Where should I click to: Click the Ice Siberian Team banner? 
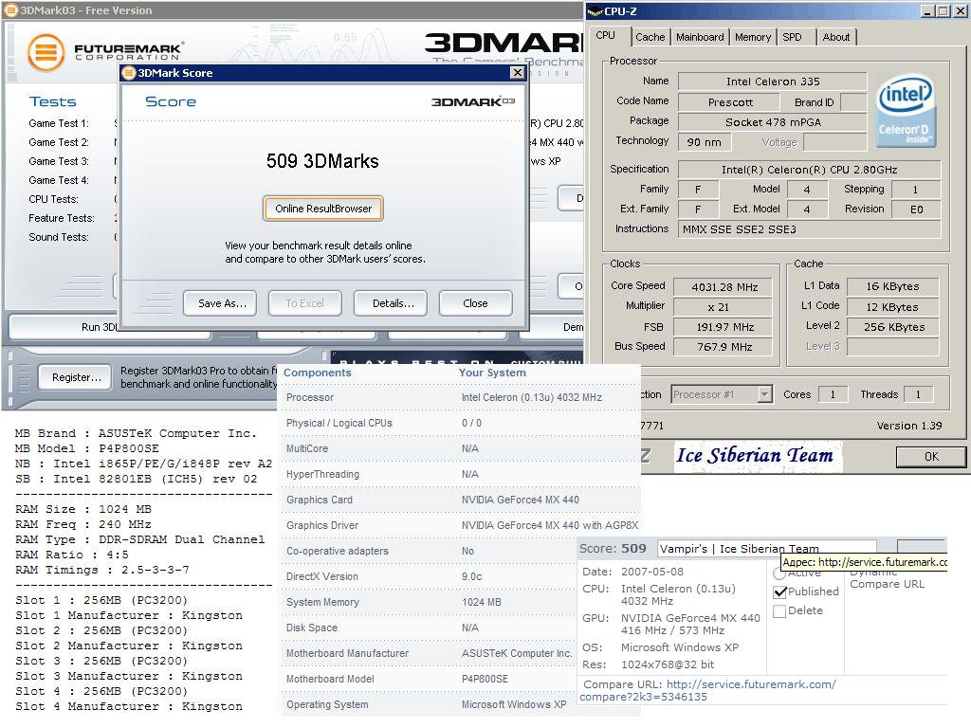point(757,456)
